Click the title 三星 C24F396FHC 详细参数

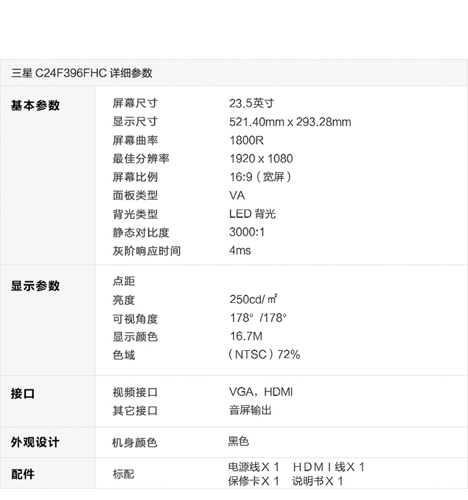(82, 73)
